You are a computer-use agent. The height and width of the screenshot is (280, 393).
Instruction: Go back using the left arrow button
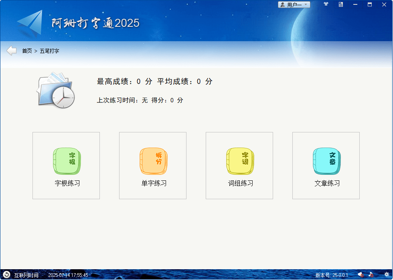click(11, 50)
